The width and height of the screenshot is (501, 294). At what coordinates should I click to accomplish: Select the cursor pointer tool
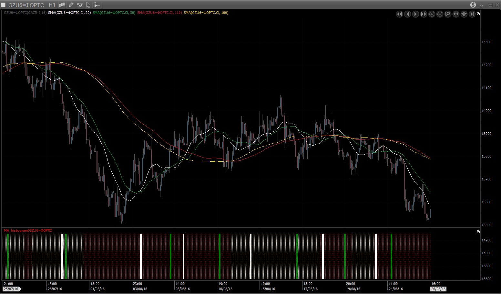(x=88, y=5)
